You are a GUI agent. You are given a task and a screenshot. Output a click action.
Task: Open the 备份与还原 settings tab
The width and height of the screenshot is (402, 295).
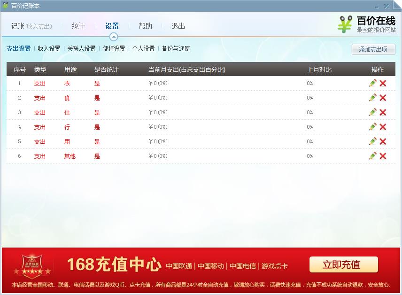click(176, 48)
